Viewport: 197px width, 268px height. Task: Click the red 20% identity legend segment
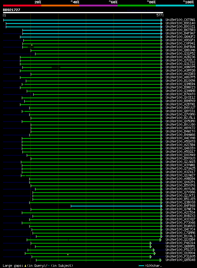(x=22, y=6)
